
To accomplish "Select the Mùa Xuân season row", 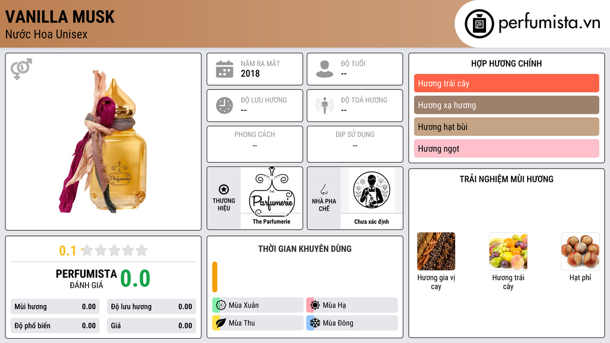I will (258, 305).
